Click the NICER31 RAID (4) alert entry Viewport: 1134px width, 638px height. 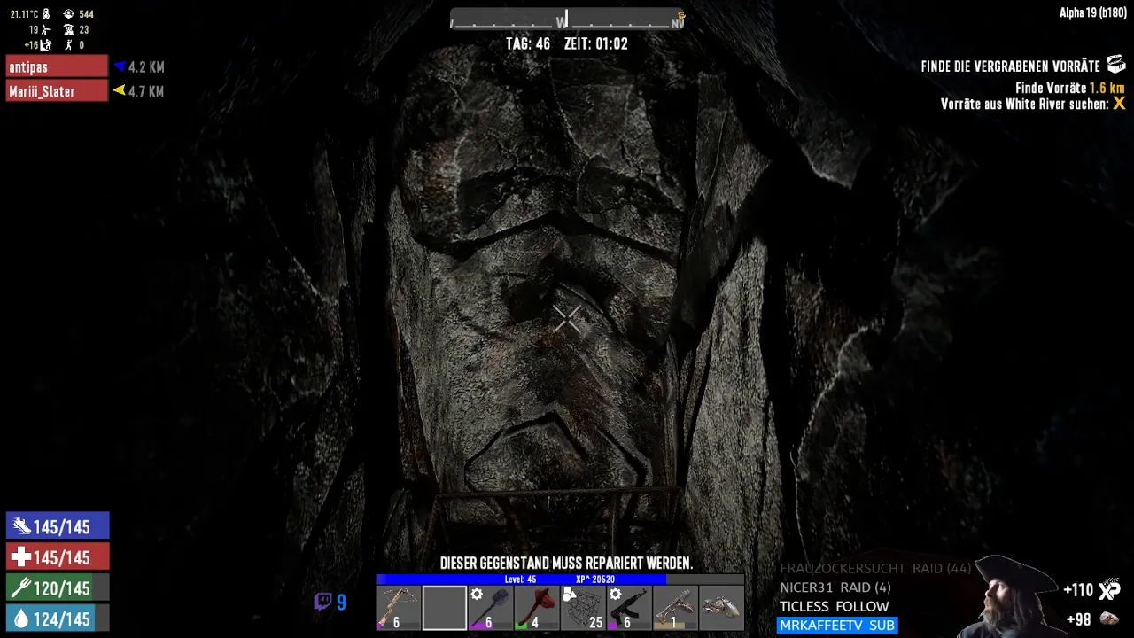[x=835, y=587]
